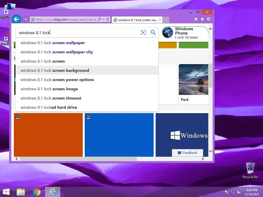Click the browser Forward arrow button

tap(25, 19)
